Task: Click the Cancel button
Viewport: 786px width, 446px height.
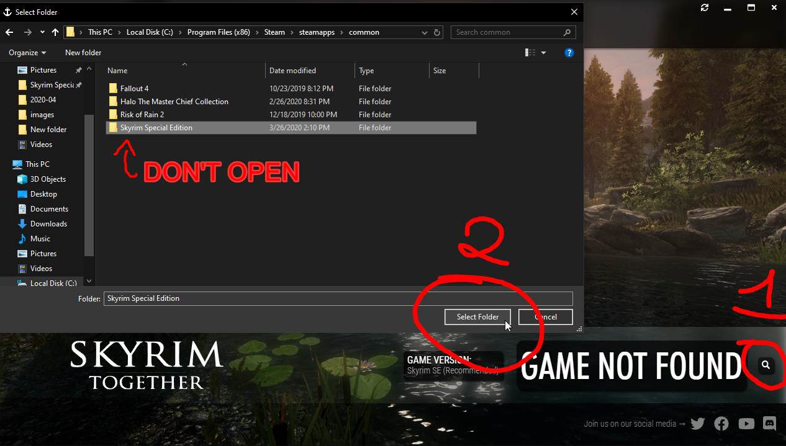Action: pyautogui.click(x=545, y=316)
